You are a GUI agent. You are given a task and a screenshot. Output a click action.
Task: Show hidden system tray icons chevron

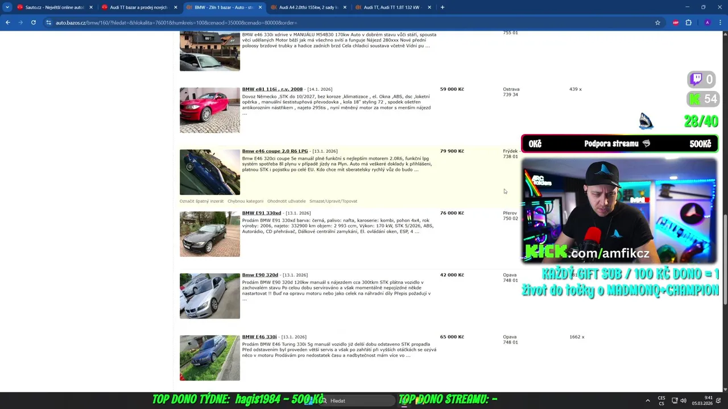[x=647, y=400]
